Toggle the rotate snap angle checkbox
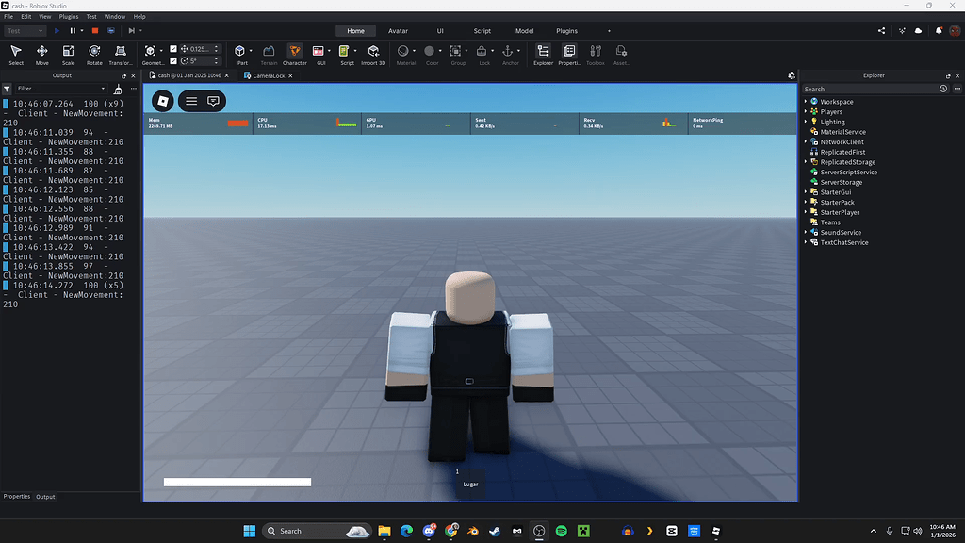The width and height of the screenshot is (965, 543). (x=173, y=61)
